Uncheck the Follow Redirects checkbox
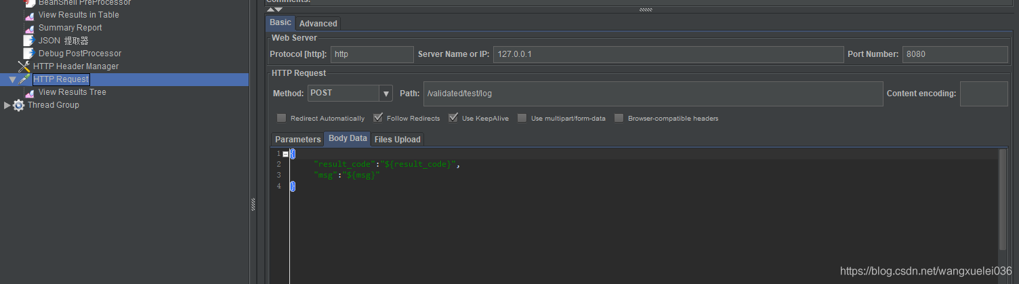This screenshot has width=1019, height=284. click(378, 118)
